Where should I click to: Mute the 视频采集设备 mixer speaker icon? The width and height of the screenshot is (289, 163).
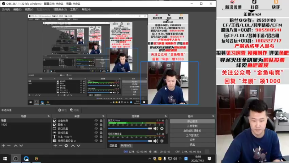(x=156, y=141)
